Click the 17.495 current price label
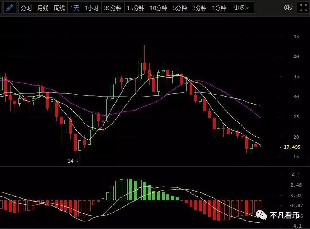310x229 pixels. point(290,147)
